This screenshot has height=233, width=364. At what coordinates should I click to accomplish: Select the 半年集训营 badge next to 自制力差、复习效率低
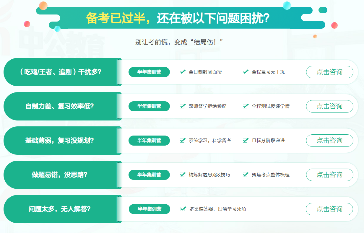click(x=149, y=106)
